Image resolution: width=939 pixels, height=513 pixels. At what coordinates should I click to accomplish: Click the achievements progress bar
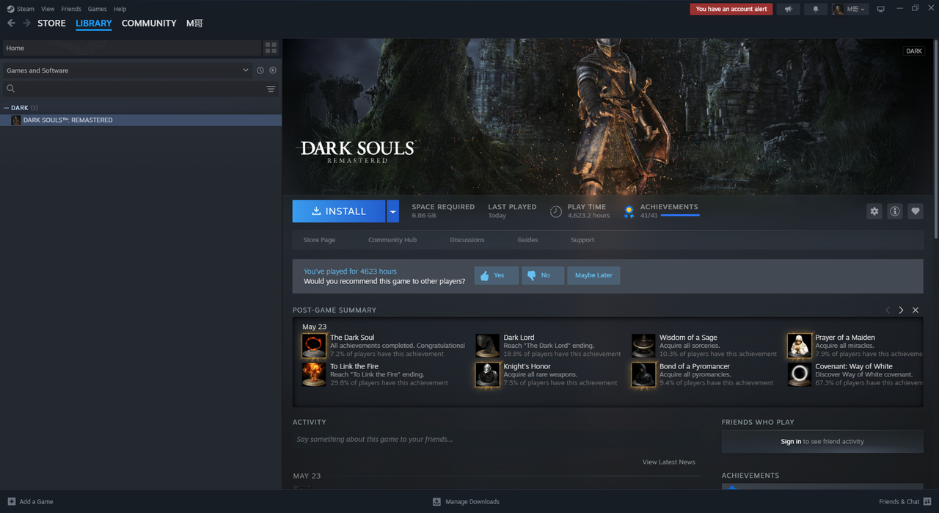(x=680, y=216)
